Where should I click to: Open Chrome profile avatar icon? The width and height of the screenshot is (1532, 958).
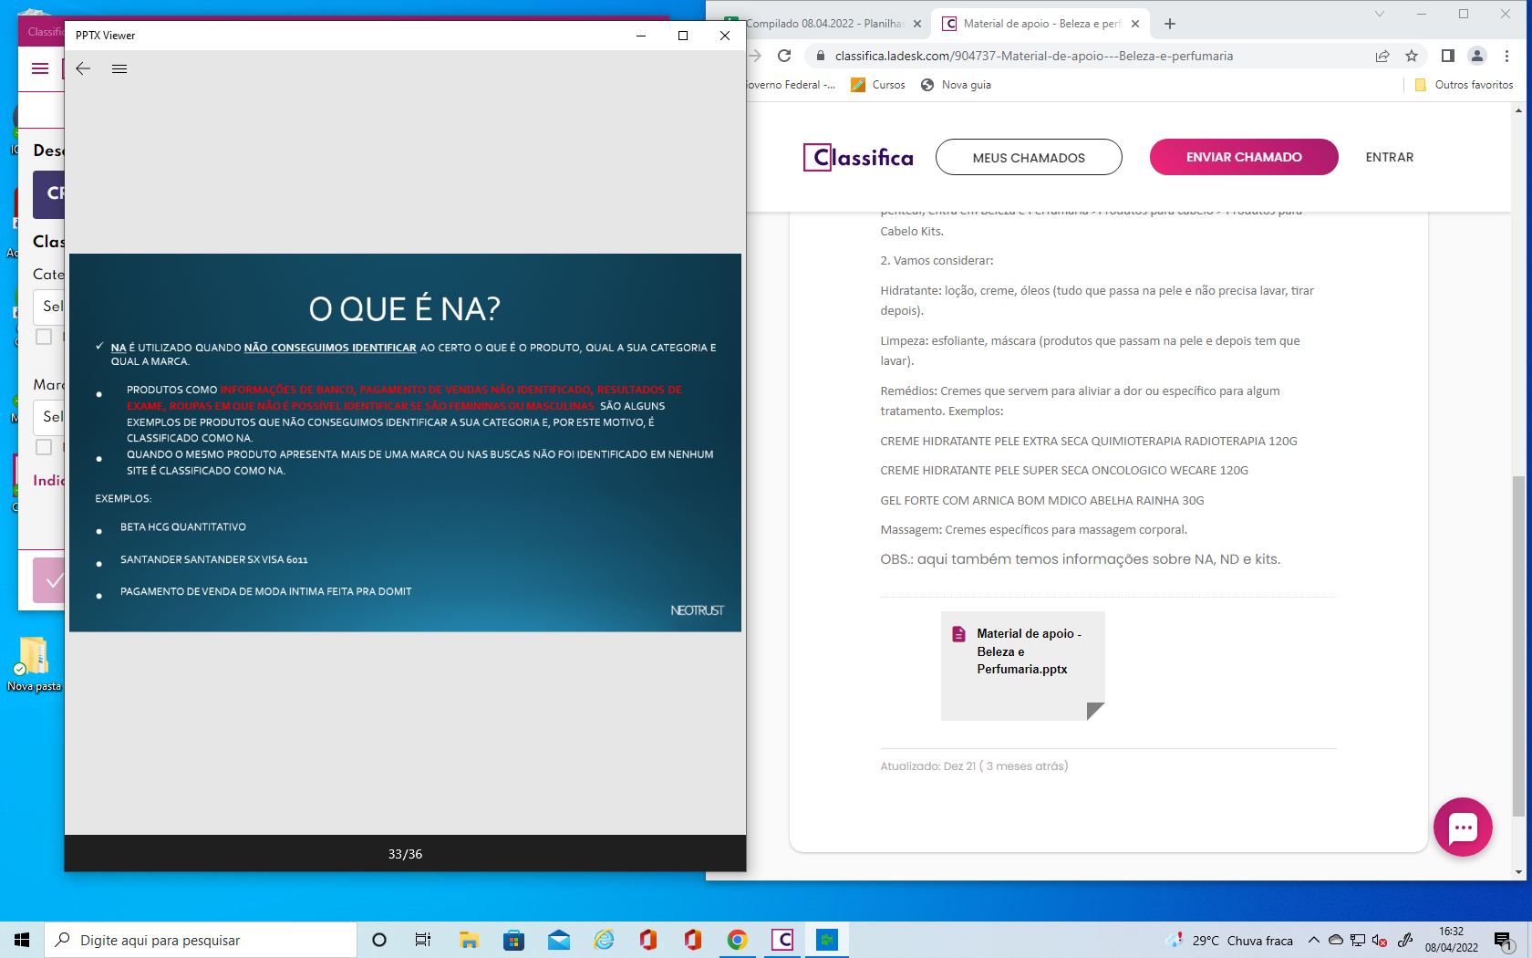point(1477,56)
